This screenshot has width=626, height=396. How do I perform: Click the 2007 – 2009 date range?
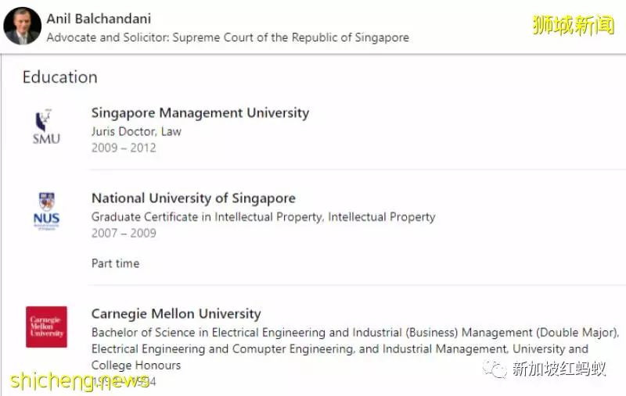(124, 233)
